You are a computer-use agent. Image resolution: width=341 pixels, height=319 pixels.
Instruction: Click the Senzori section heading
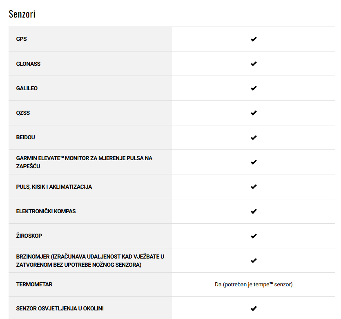pyautogui.click(x=22, y=14)
